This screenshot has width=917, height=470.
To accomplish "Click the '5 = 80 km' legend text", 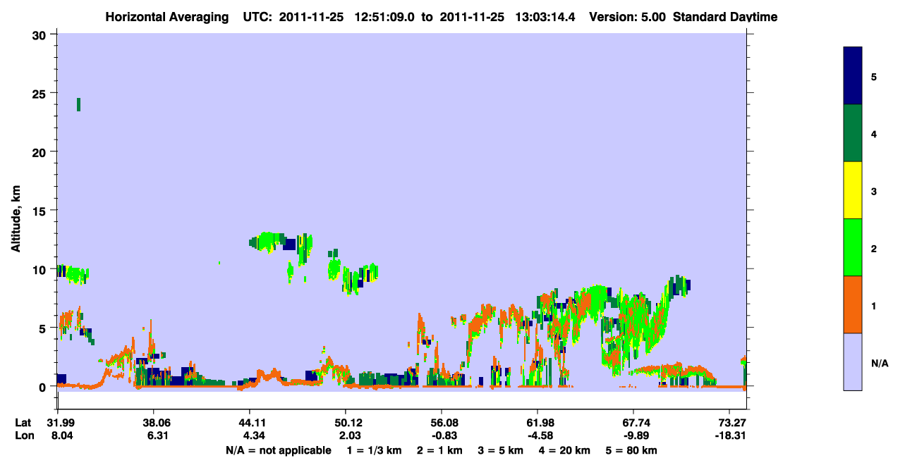I will (x=631, y=450).
